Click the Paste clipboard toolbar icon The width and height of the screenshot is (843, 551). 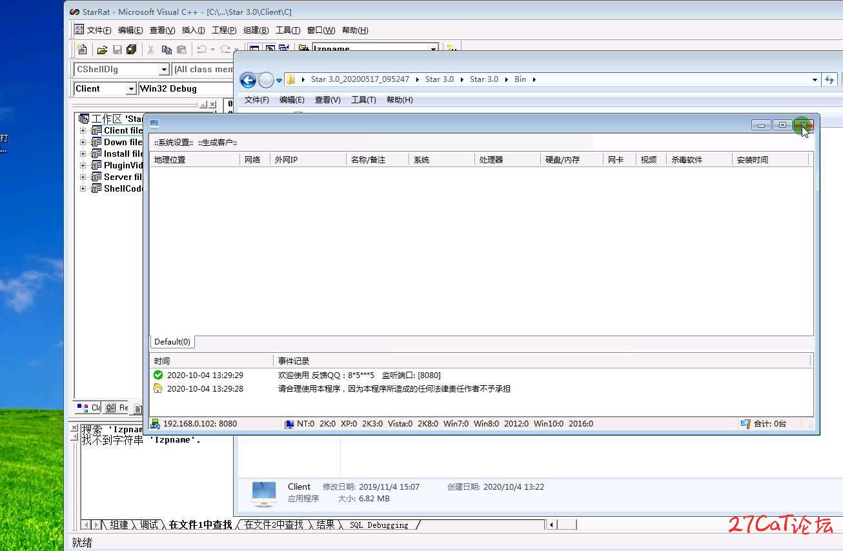pos(181,49)
